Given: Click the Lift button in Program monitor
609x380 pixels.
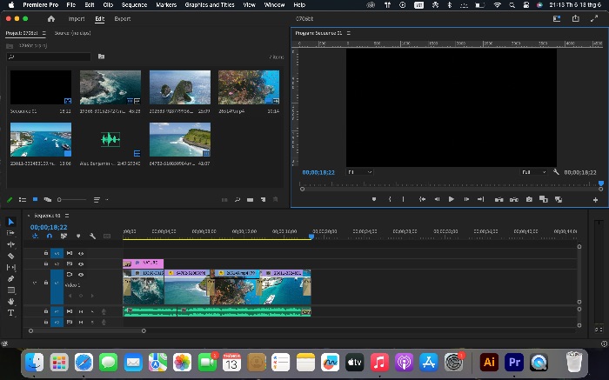Looking at the screenshot, I should [x=499, y=199].
